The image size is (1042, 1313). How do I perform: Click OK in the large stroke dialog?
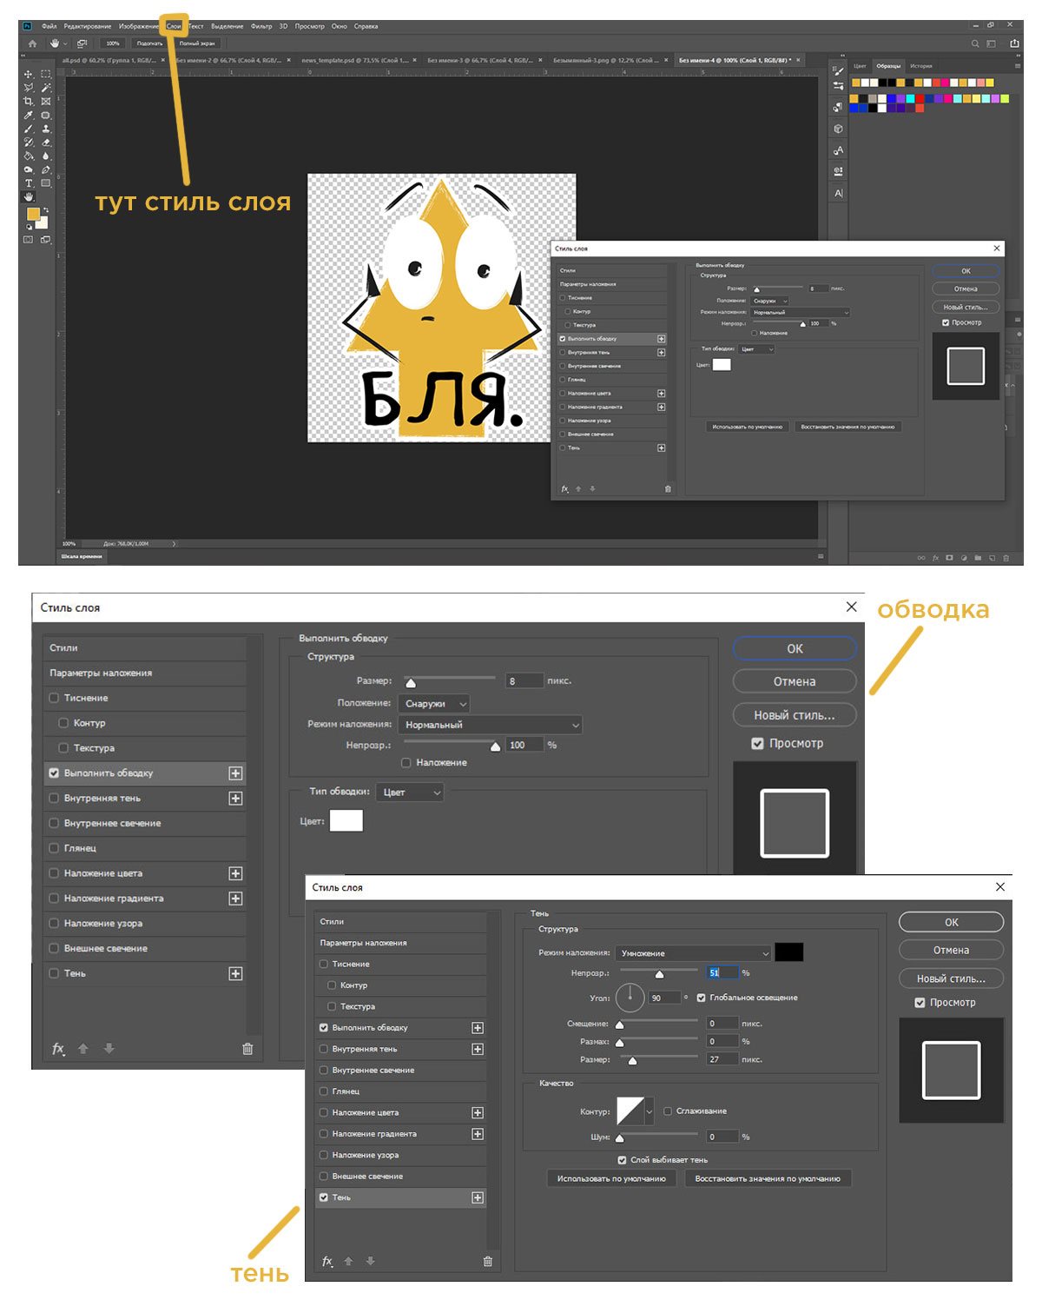click(795, 649)
